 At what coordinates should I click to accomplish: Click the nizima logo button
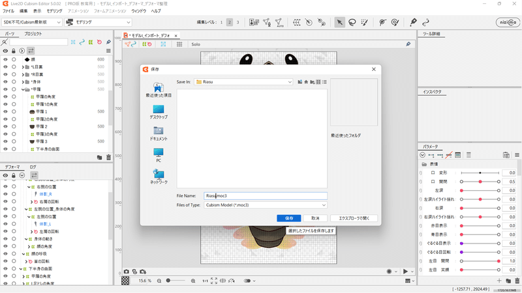point(508,22)
